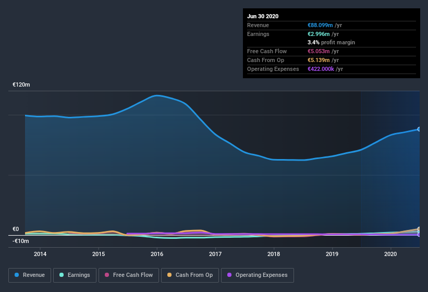Click the Jun 30 2020 tooltip date
428x292 pixels.
tap(263, 16)
